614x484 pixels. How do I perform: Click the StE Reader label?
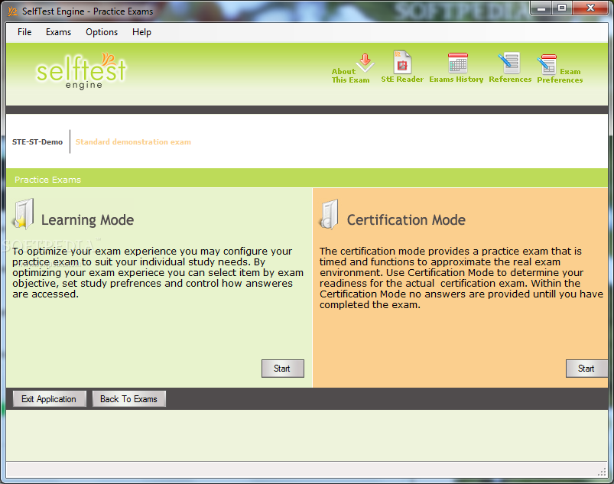coord(402,80)
